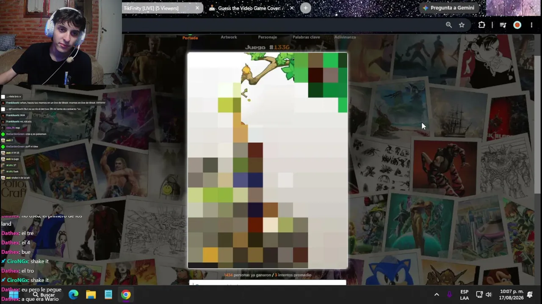Screen dimensions: 542x304
Task: Click the text '1434 personas ya ganaron'
Action: click(x=247, y=275)
